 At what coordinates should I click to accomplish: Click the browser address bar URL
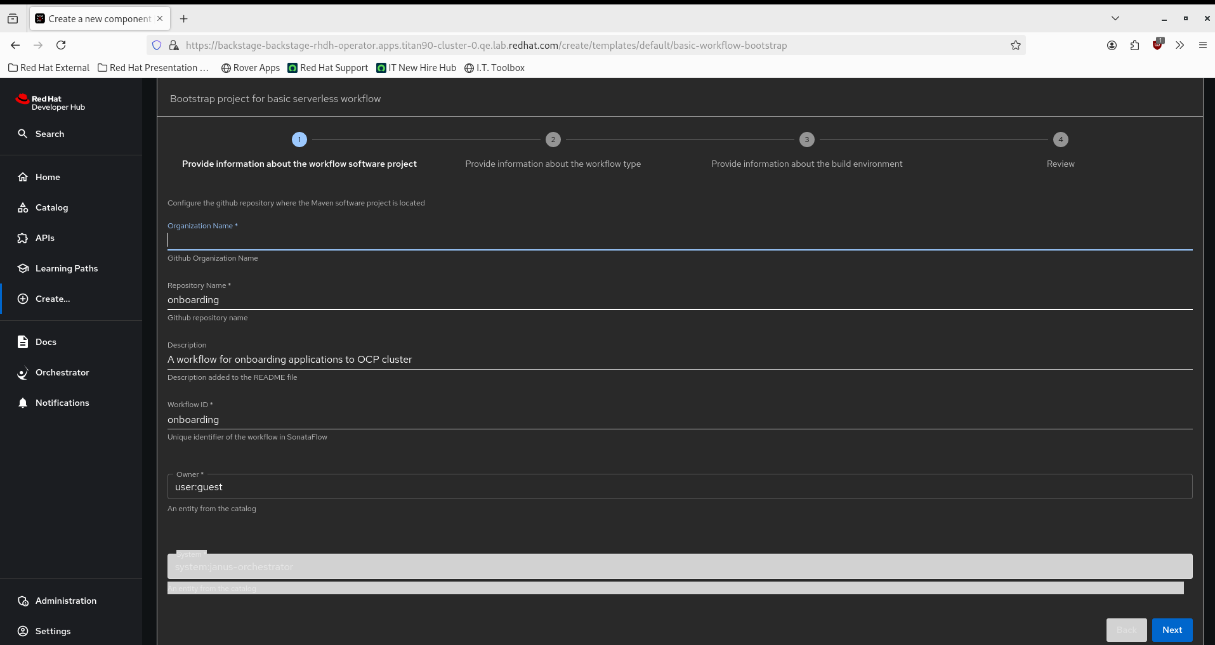tap(487, 45)
